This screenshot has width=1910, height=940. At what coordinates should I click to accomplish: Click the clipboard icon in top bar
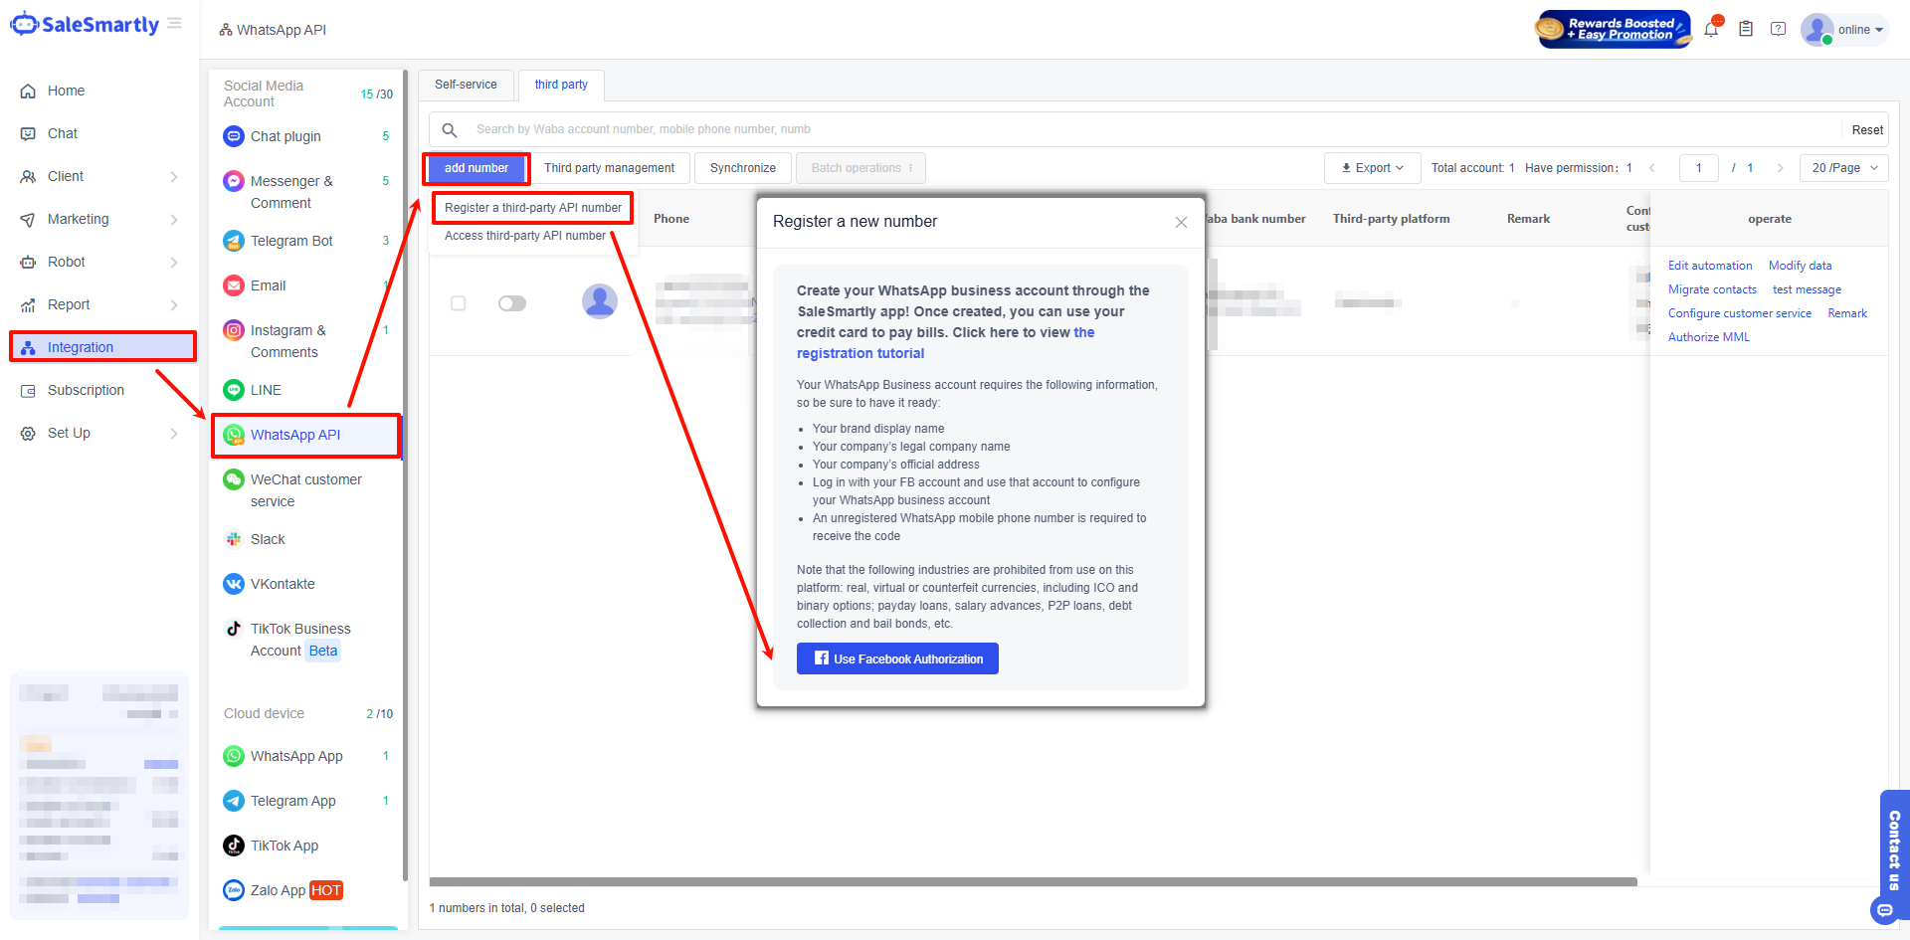click(x=1746, y=30)
